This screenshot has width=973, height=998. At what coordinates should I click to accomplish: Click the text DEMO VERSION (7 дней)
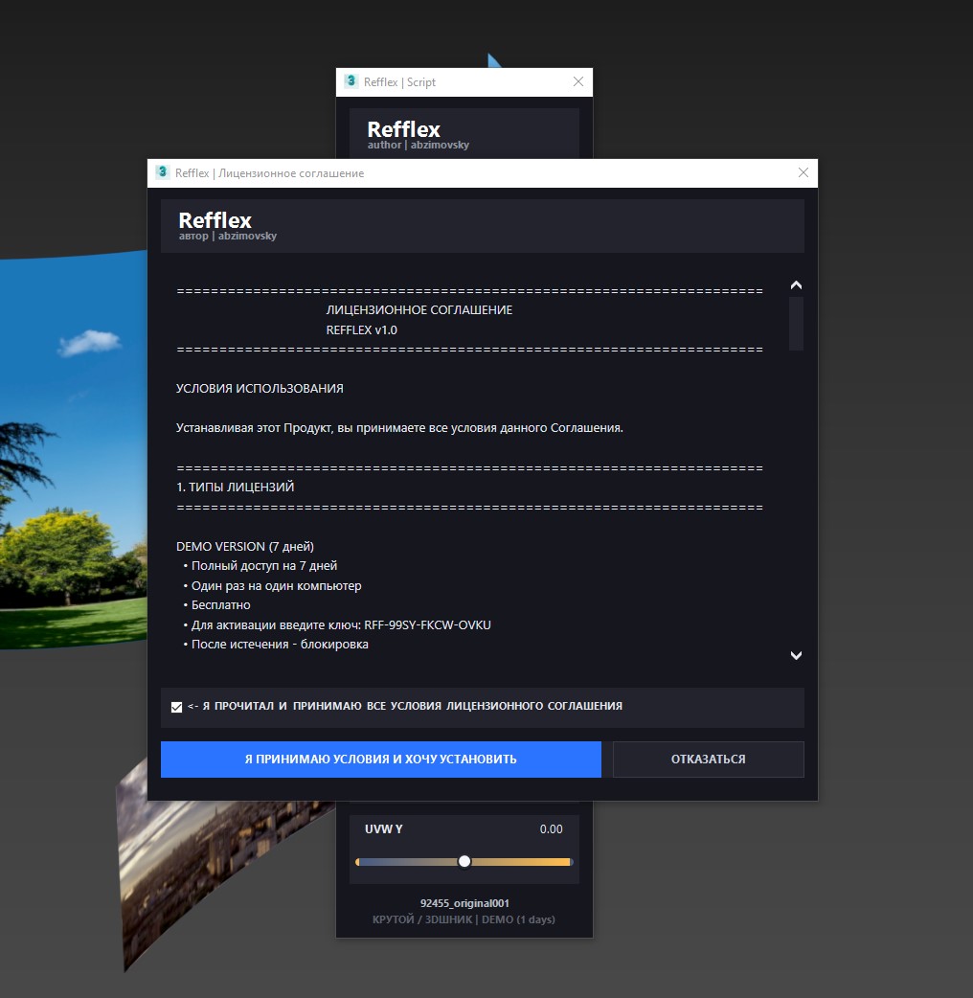pyautogui.click(x=245, y=546)
